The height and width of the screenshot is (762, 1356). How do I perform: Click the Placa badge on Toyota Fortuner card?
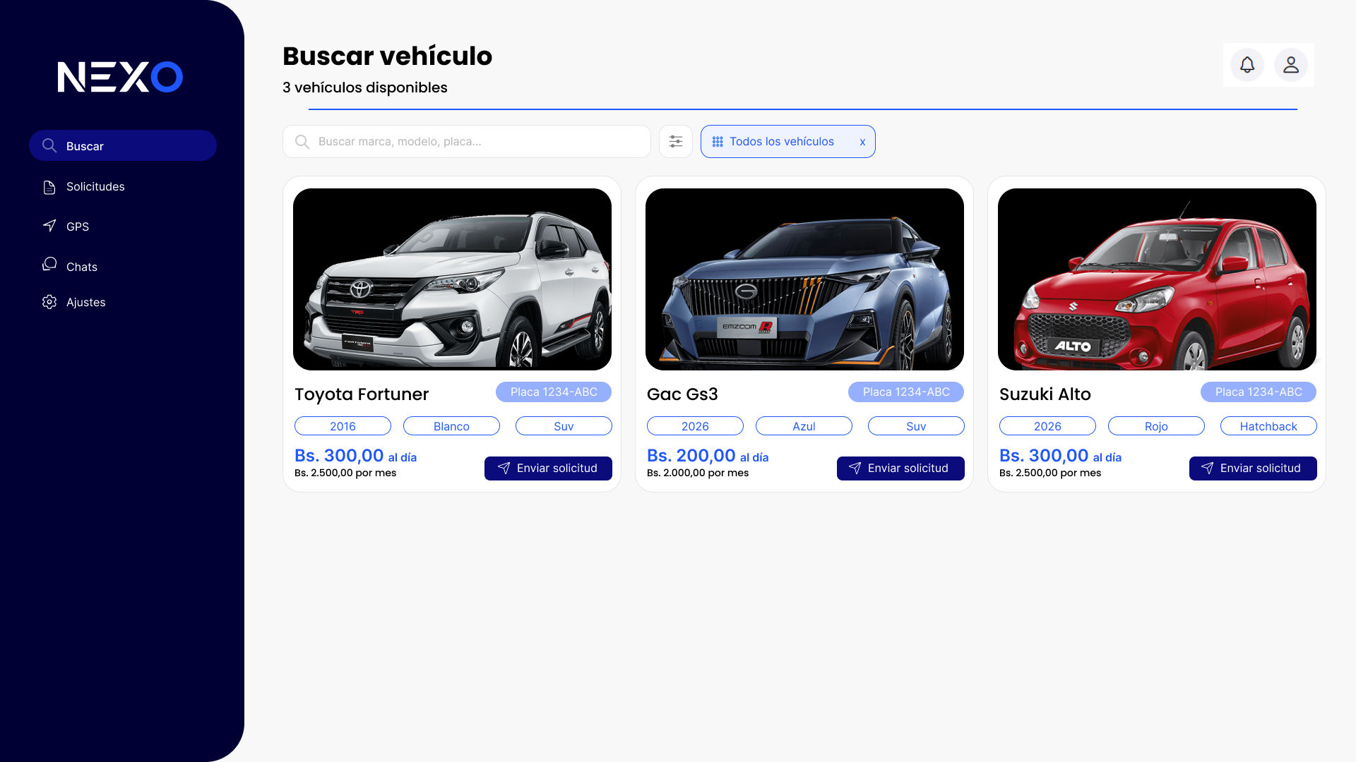coord(554,392)
